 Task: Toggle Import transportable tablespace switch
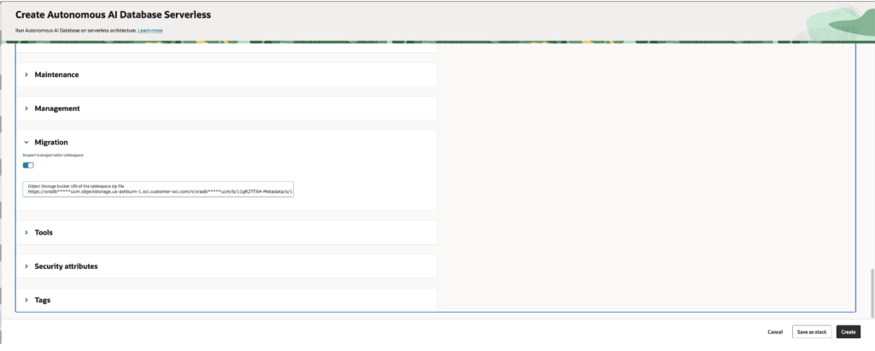pyautogui.click(x=28, y=165)
